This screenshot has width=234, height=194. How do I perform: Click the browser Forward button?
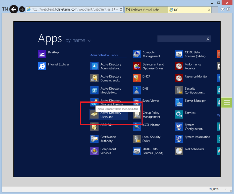point(22,9)
